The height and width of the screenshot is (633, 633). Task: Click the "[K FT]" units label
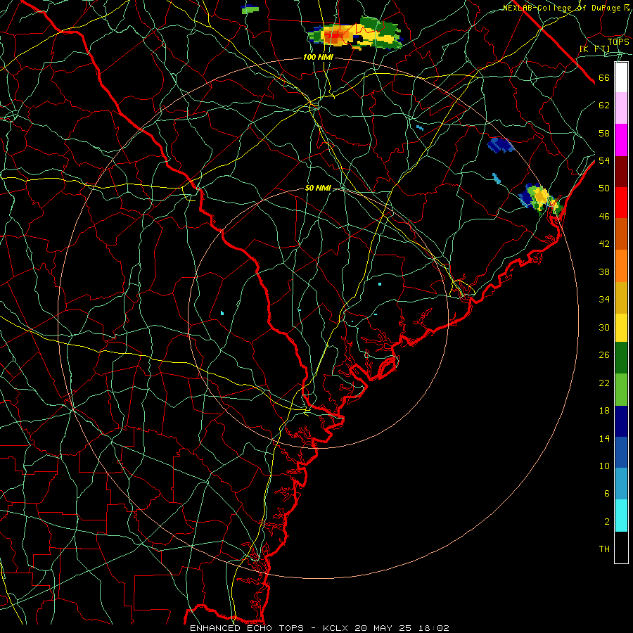595,49
